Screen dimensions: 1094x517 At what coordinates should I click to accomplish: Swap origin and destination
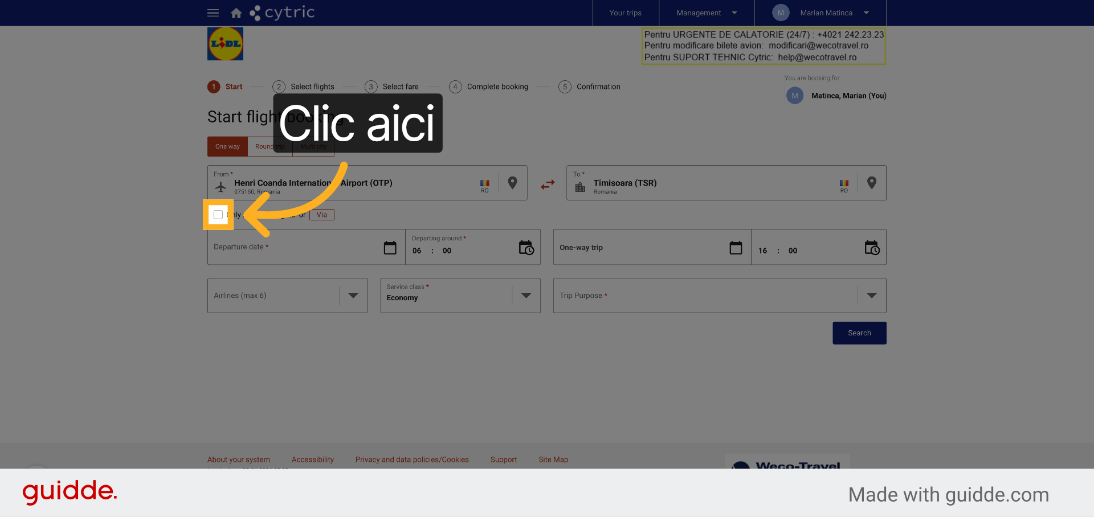point(548,184)
